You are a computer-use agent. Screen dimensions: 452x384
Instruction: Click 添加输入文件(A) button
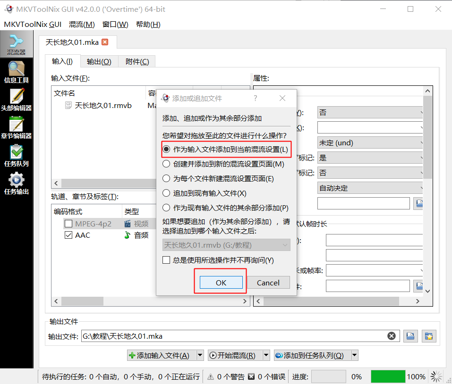click(x=162, y=355)
